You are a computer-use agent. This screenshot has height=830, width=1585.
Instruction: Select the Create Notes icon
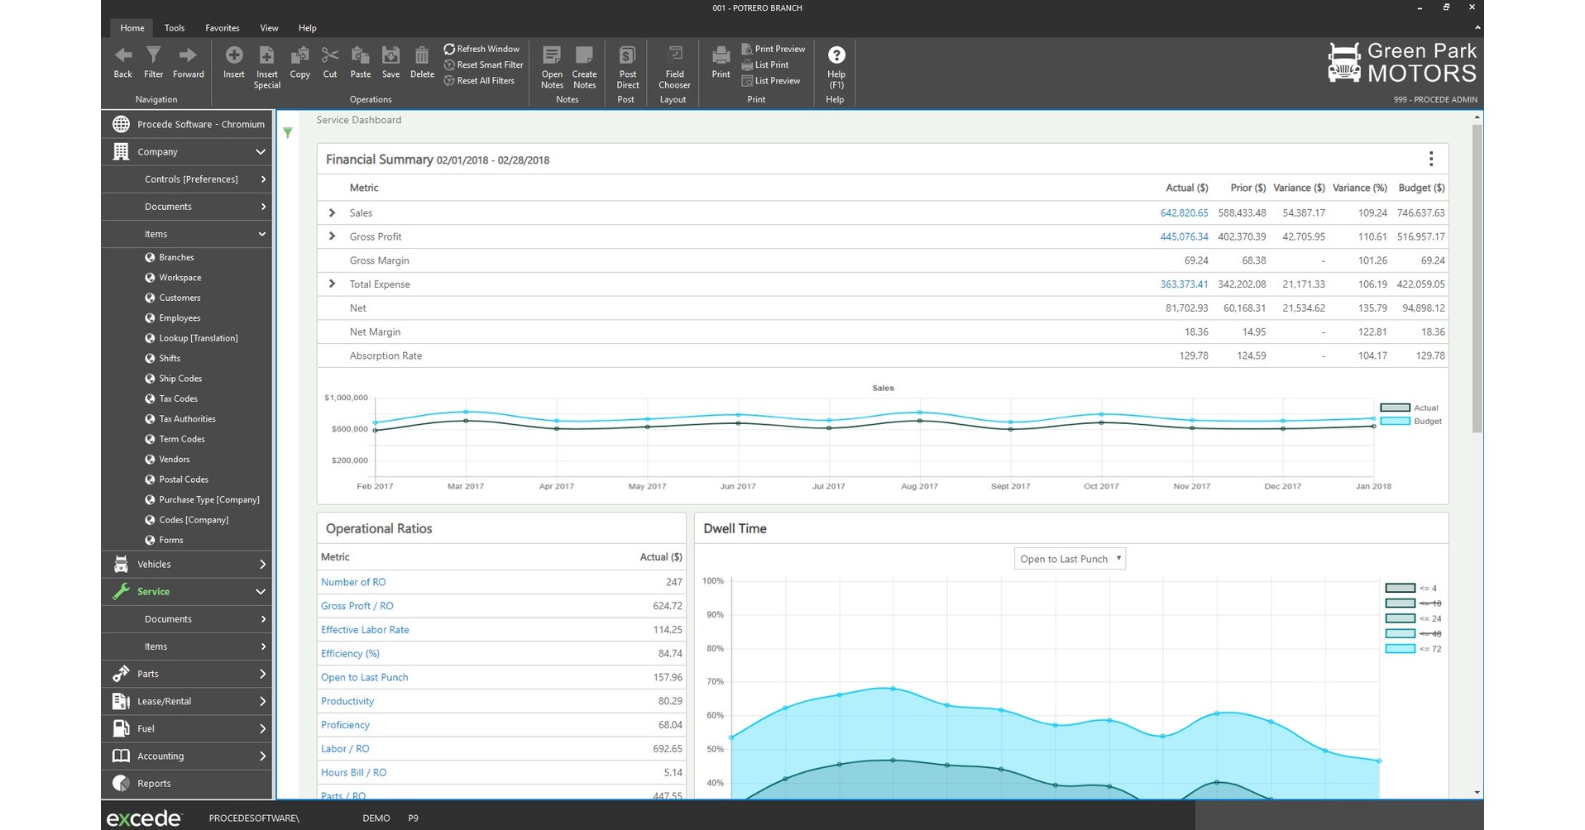[x=584, y=66]
